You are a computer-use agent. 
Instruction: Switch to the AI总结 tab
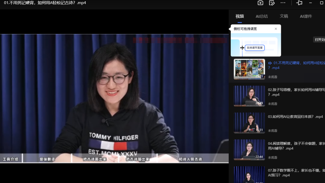(262, 16)
